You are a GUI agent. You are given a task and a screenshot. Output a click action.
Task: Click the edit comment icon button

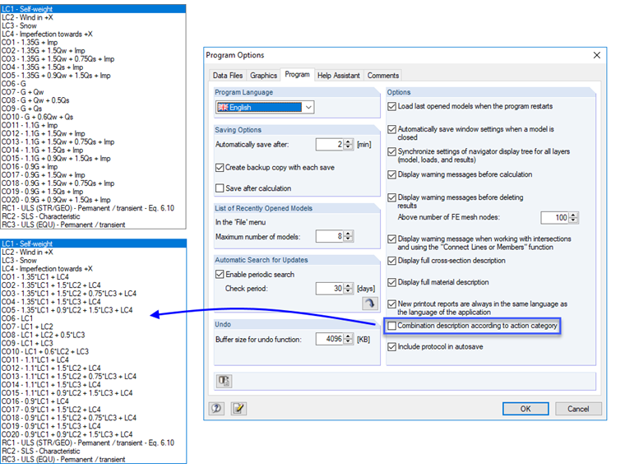tap(238, 408)
